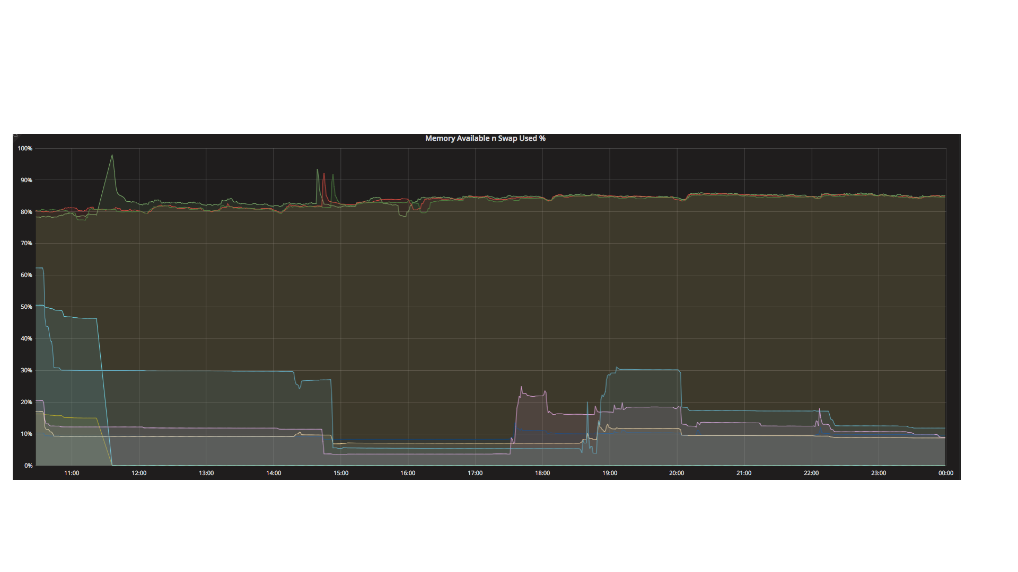1018x572 pixels.
Task: Click the 13:00 time axis label
Action: click(x=206, y=473)
